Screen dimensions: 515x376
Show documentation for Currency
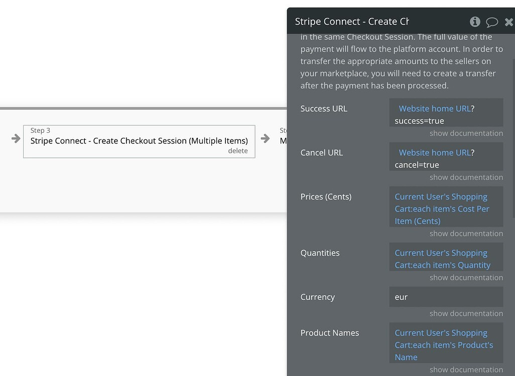pyautogui.click(x=466, y=313)
